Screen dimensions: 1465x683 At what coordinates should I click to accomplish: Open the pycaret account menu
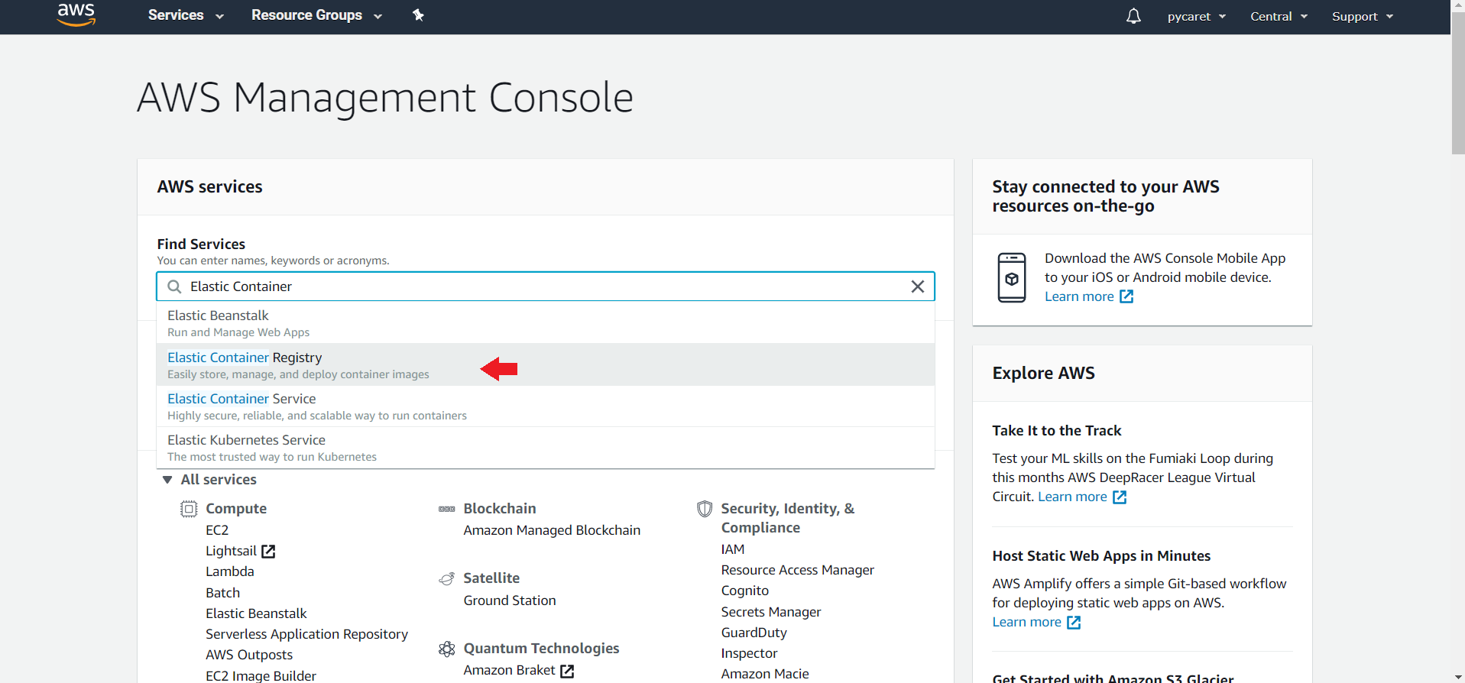point(1196,16)
